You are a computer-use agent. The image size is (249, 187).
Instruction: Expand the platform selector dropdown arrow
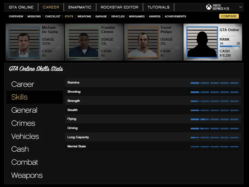pyautogui.click(x=241, y=7)
